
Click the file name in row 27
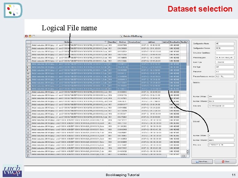[x=68, y=126]
